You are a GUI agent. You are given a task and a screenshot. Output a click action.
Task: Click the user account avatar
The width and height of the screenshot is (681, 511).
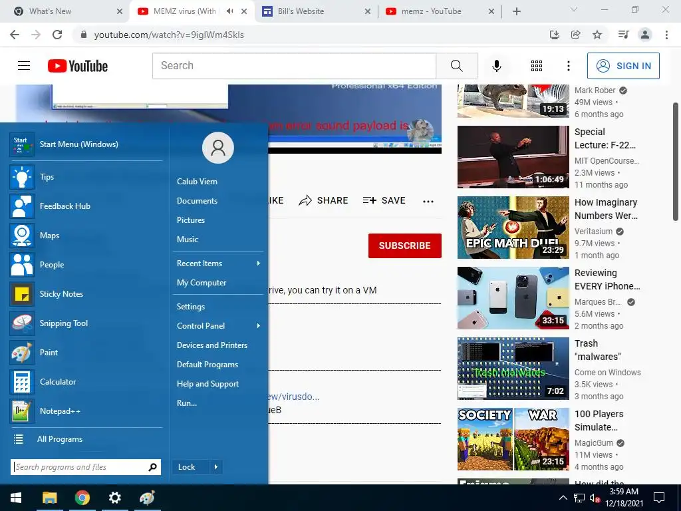coord(218,148)
